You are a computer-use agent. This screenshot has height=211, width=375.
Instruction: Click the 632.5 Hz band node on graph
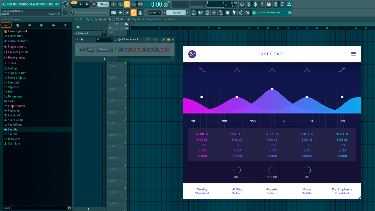[272, 89]
